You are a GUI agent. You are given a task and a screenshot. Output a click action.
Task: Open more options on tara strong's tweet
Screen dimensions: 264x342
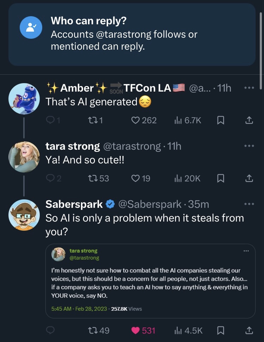[x=249, y=146]
